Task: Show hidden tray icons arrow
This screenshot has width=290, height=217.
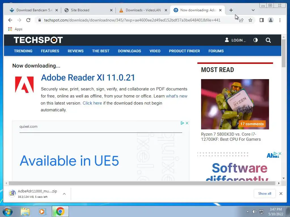Action: [x=248, y=212]
